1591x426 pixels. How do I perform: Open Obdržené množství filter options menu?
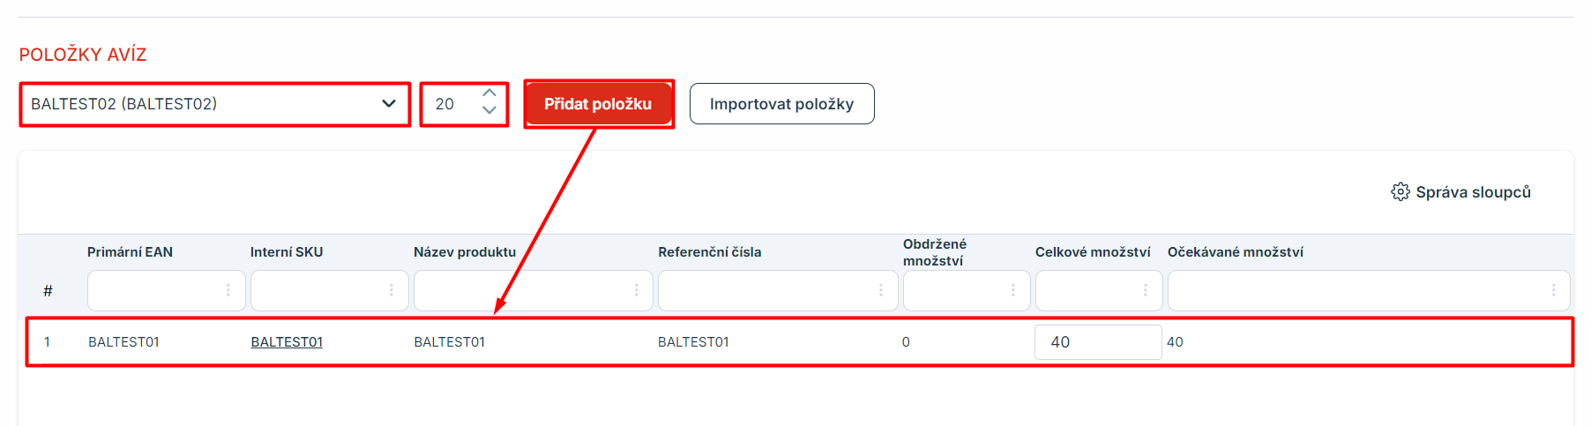click(x=1013, y=290)
